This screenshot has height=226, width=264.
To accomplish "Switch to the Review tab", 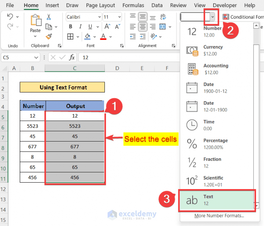I will point(178,6).
